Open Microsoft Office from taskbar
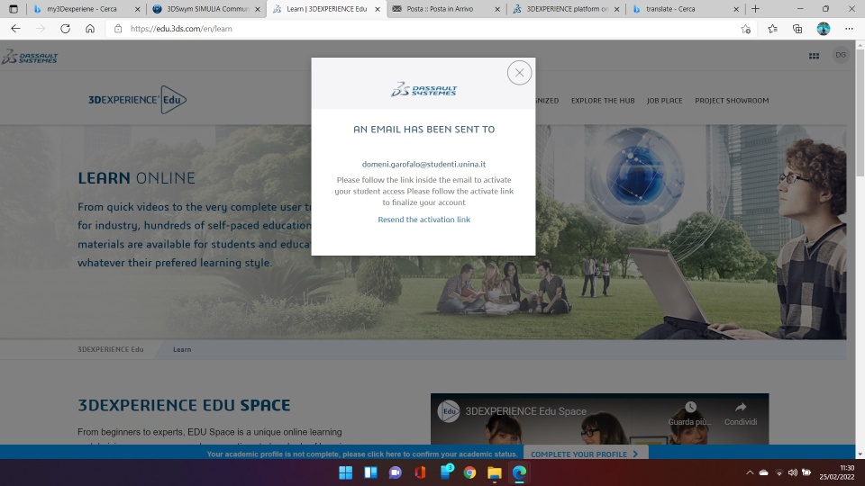This screenshot has width=865, height=486. point(421,472)
